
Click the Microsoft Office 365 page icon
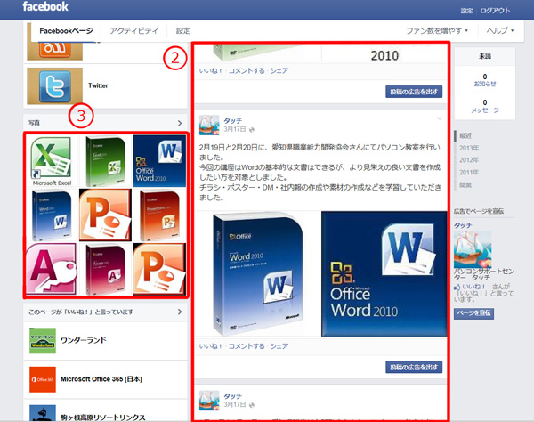(x=43, y=379)
